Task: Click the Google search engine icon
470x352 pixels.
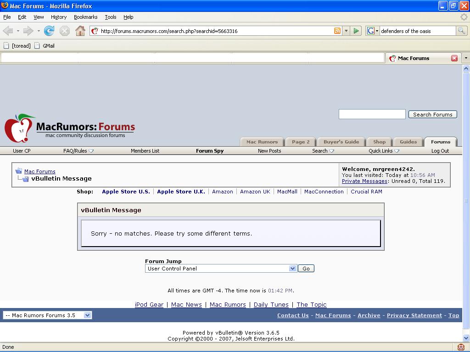Action: 371,31
